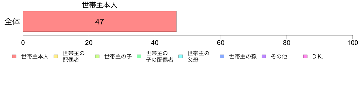
Task: Click the D.K. pink legend swatch
Action: pos(305,57)
